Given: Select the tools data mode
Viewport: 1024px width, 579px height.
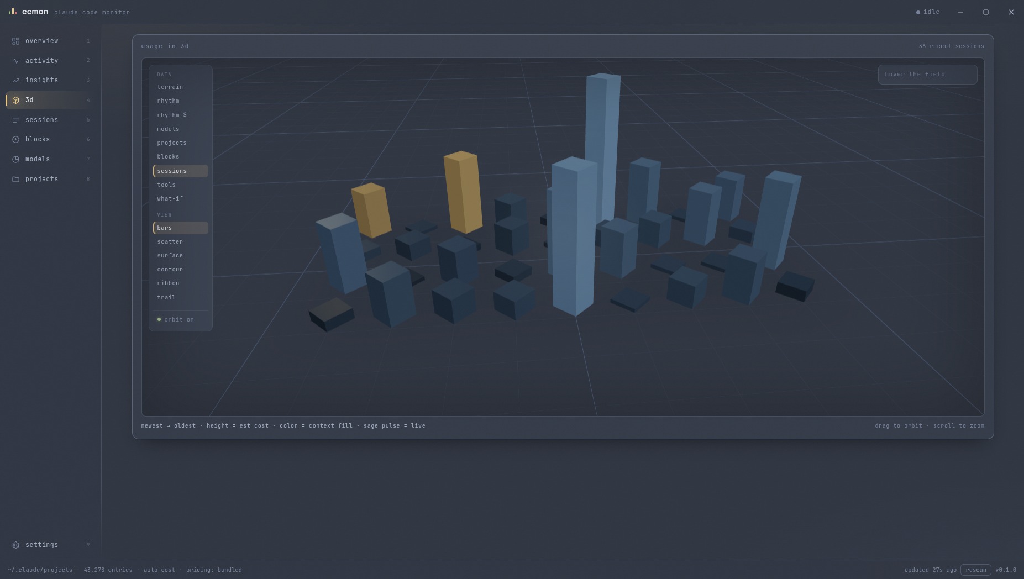Looking at the screenshot, I should [181, 185].
